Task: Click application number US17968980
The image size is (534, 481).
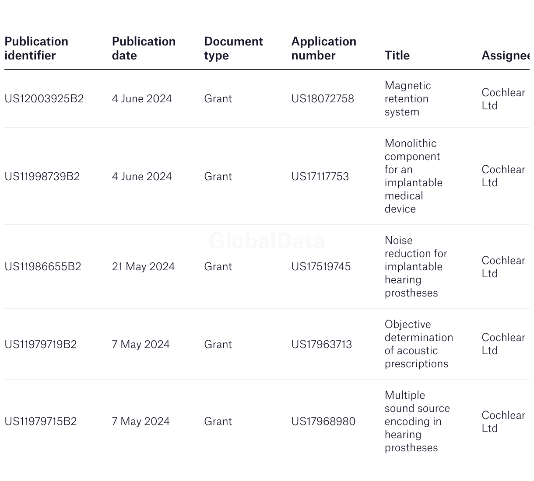Action: 323,422
